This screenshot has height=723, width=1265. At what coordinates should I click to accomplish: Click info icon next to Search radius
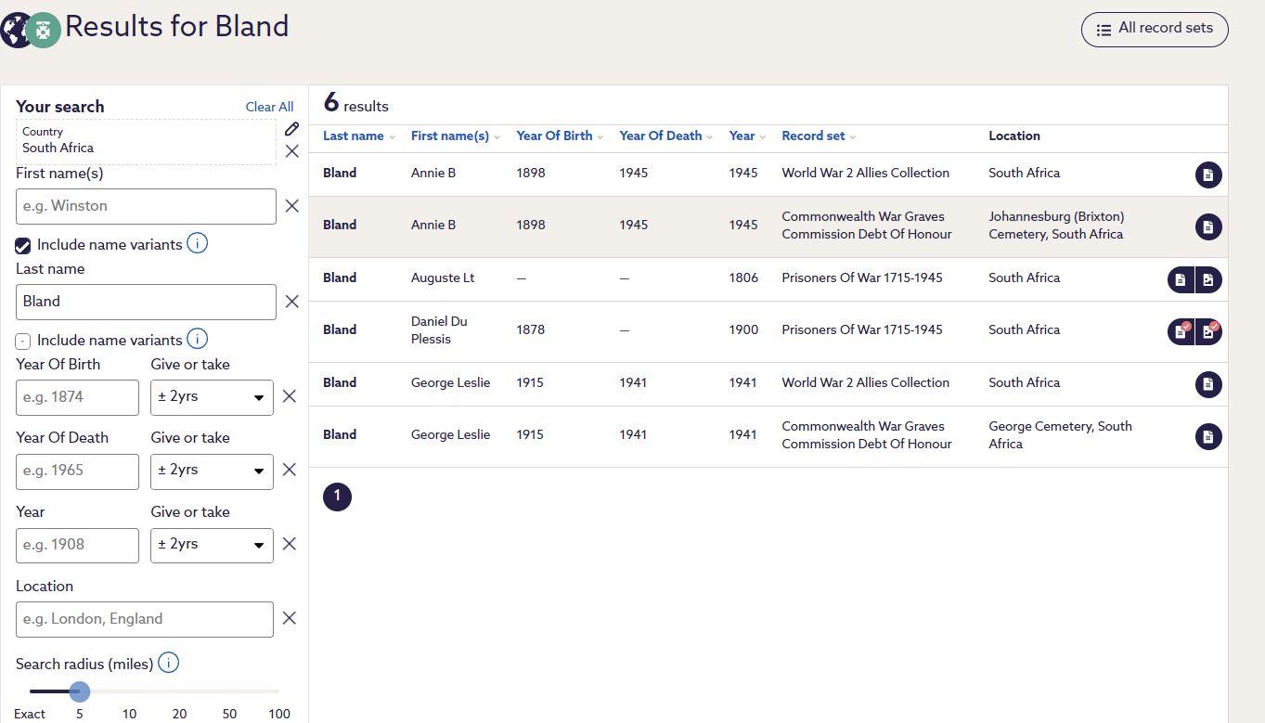tap(168, 663)
